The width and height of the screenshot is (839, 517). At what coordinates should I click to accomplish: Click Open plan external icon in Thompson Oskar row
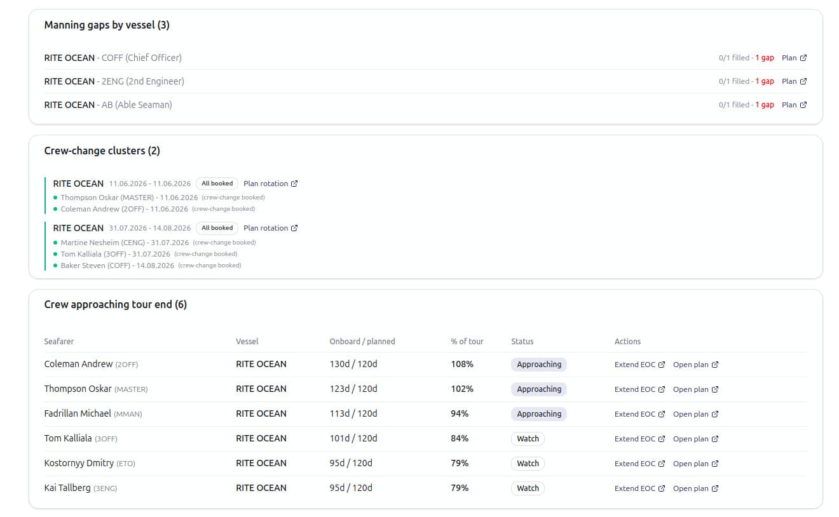[x=715, y=389]
